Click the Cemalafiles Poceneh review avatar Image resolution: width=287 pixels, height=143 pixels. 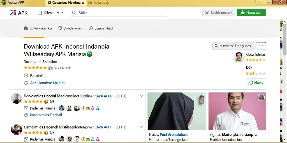(x=16, y=130)
